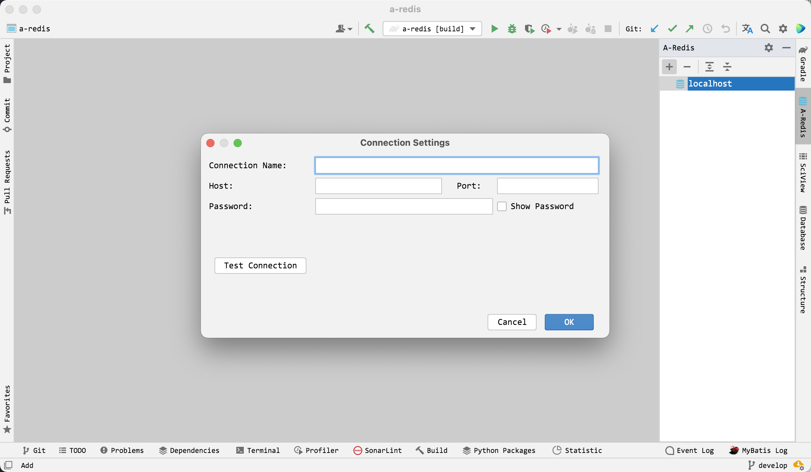Click Expand All in A-Redis panel
The width and height of the screenshot is (811, 472).
click(709, 67)
